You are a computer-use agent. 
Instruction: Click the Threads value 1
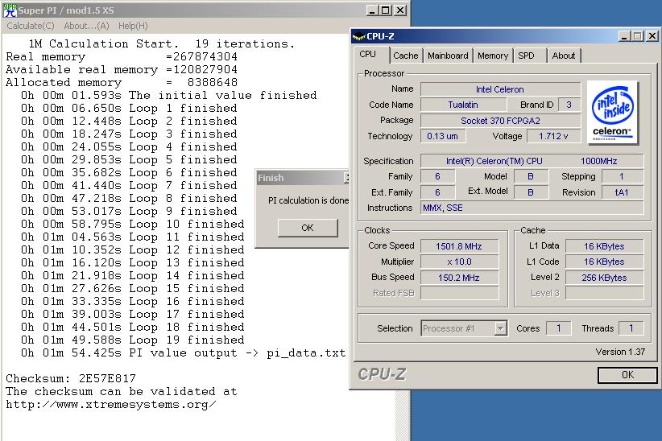point(631,328)
